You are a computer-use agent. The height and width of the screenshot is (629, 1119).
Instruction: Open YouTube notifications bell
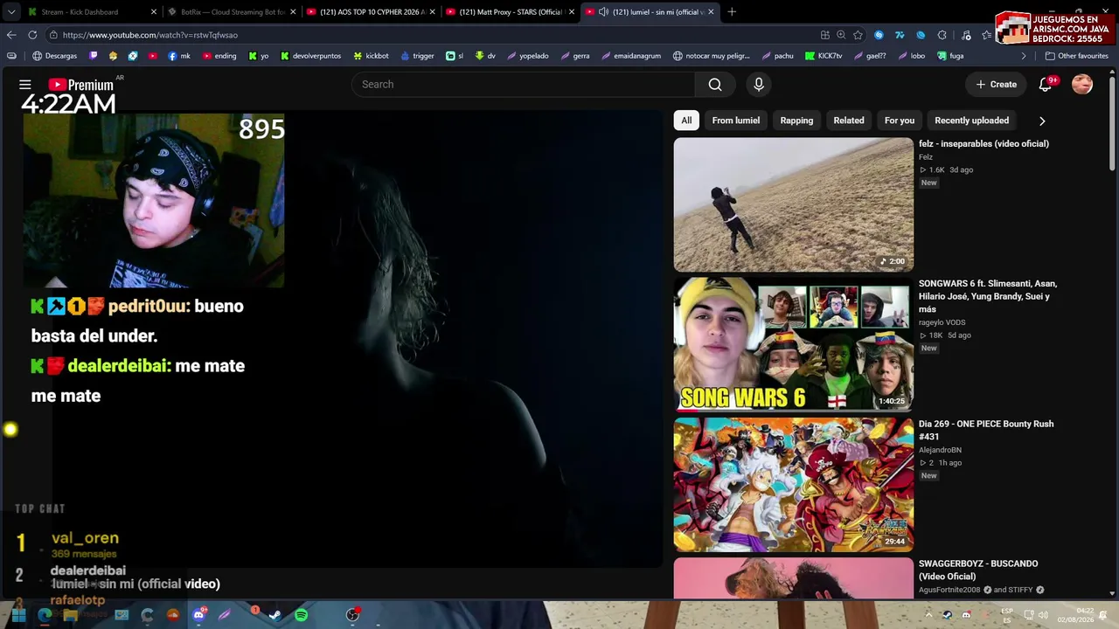[x=1046, y=85]
